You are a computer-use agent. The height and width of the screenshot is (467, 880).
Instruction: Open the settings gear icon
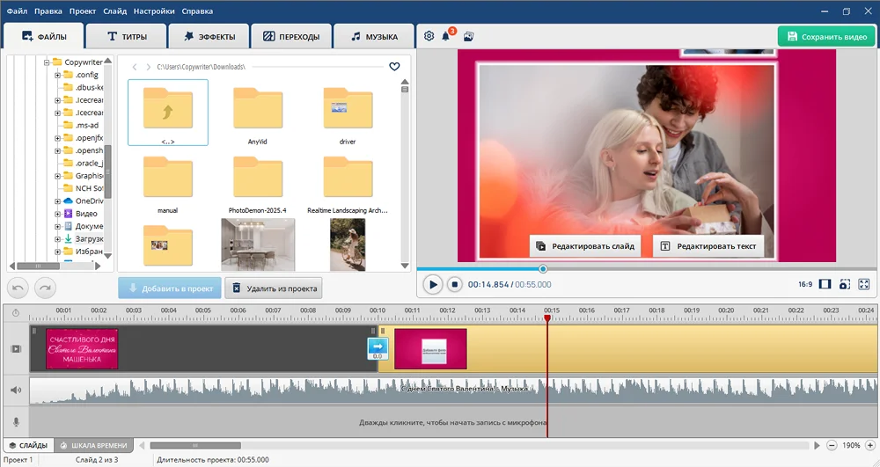point(429,36)
